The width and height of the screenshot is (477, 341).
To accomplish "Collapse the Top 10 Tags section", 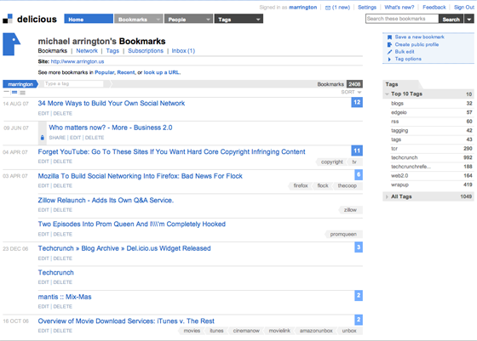I will coord(387,94).
